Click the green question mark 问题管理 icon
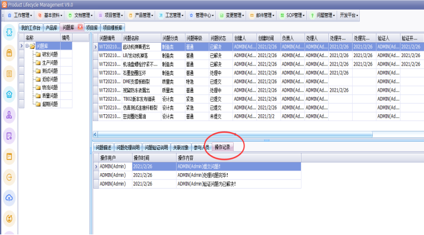The height and width of the screenshot is (235, 424). pos(312,15)
